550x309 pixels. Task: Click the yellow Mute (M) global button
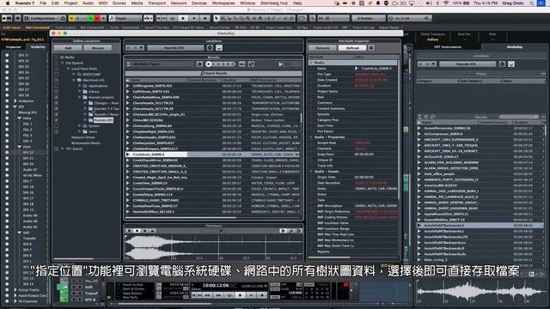coord(71,18)
